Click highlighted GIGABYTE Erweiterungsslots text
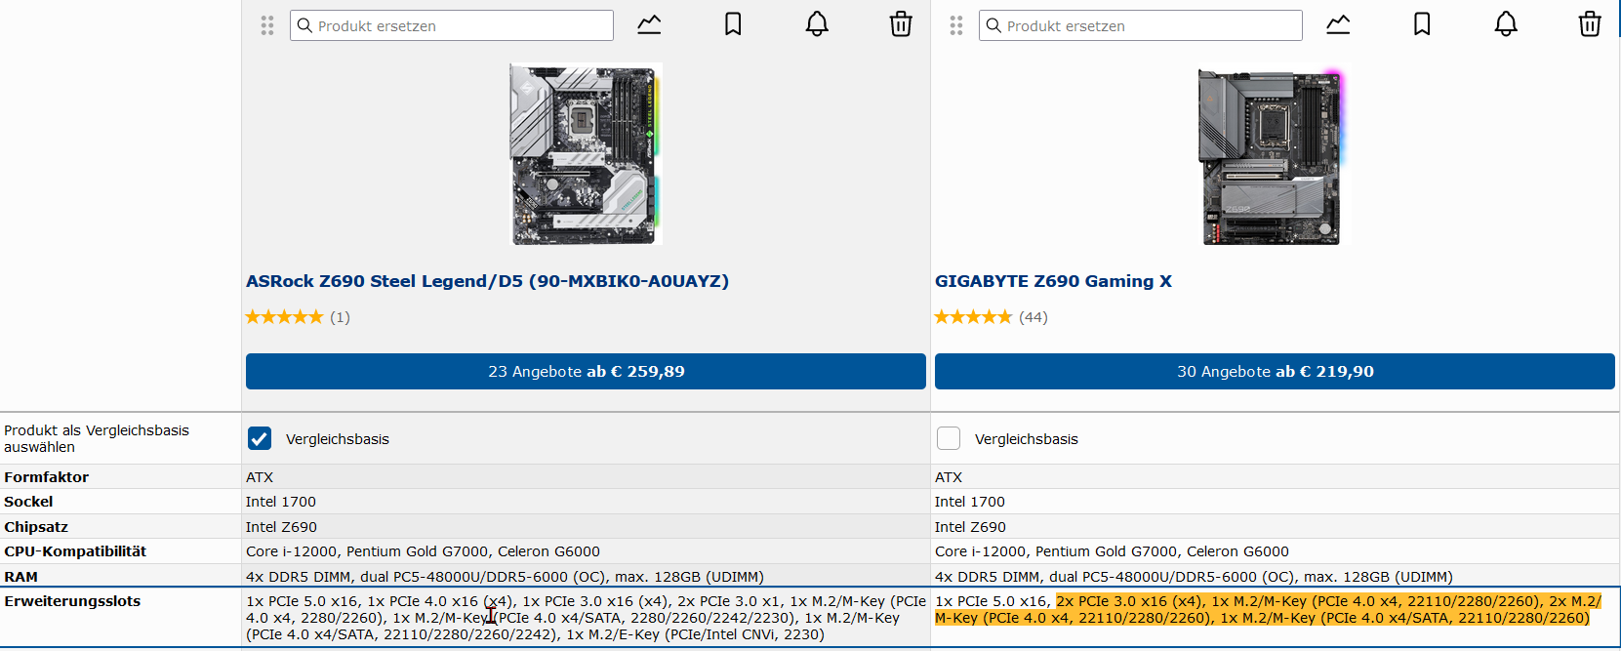The height and width of the screenshot is (651, 1621). pos(1269,609)
